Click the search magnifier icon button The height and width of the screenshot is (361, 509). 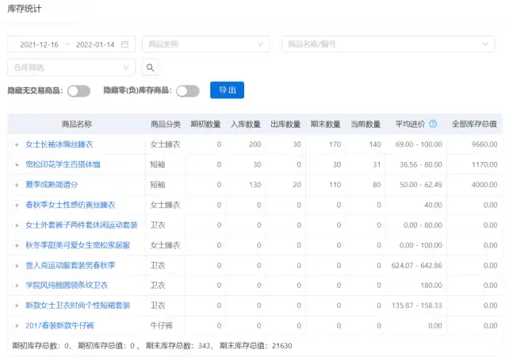[x=150, y=67]
